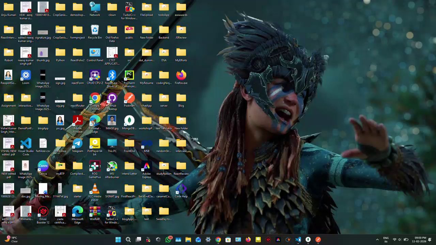Screen dimensions: 436x245
Task: Select the awwwards folder
Action: coord(181,9)
